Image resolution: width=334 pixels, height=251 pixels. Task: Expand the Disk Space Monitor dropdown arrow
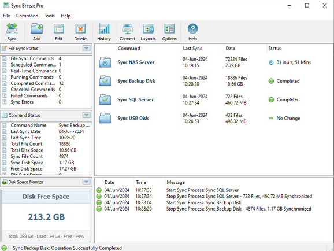click(86, 182)
